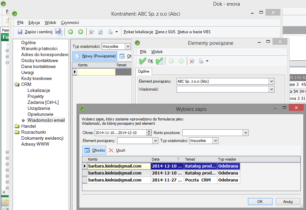The width and height of the screenshot is (306, 210).
Task: Select Osoby kontaktowe tree item
Action: pyautogui.click(x=39, y=60)
